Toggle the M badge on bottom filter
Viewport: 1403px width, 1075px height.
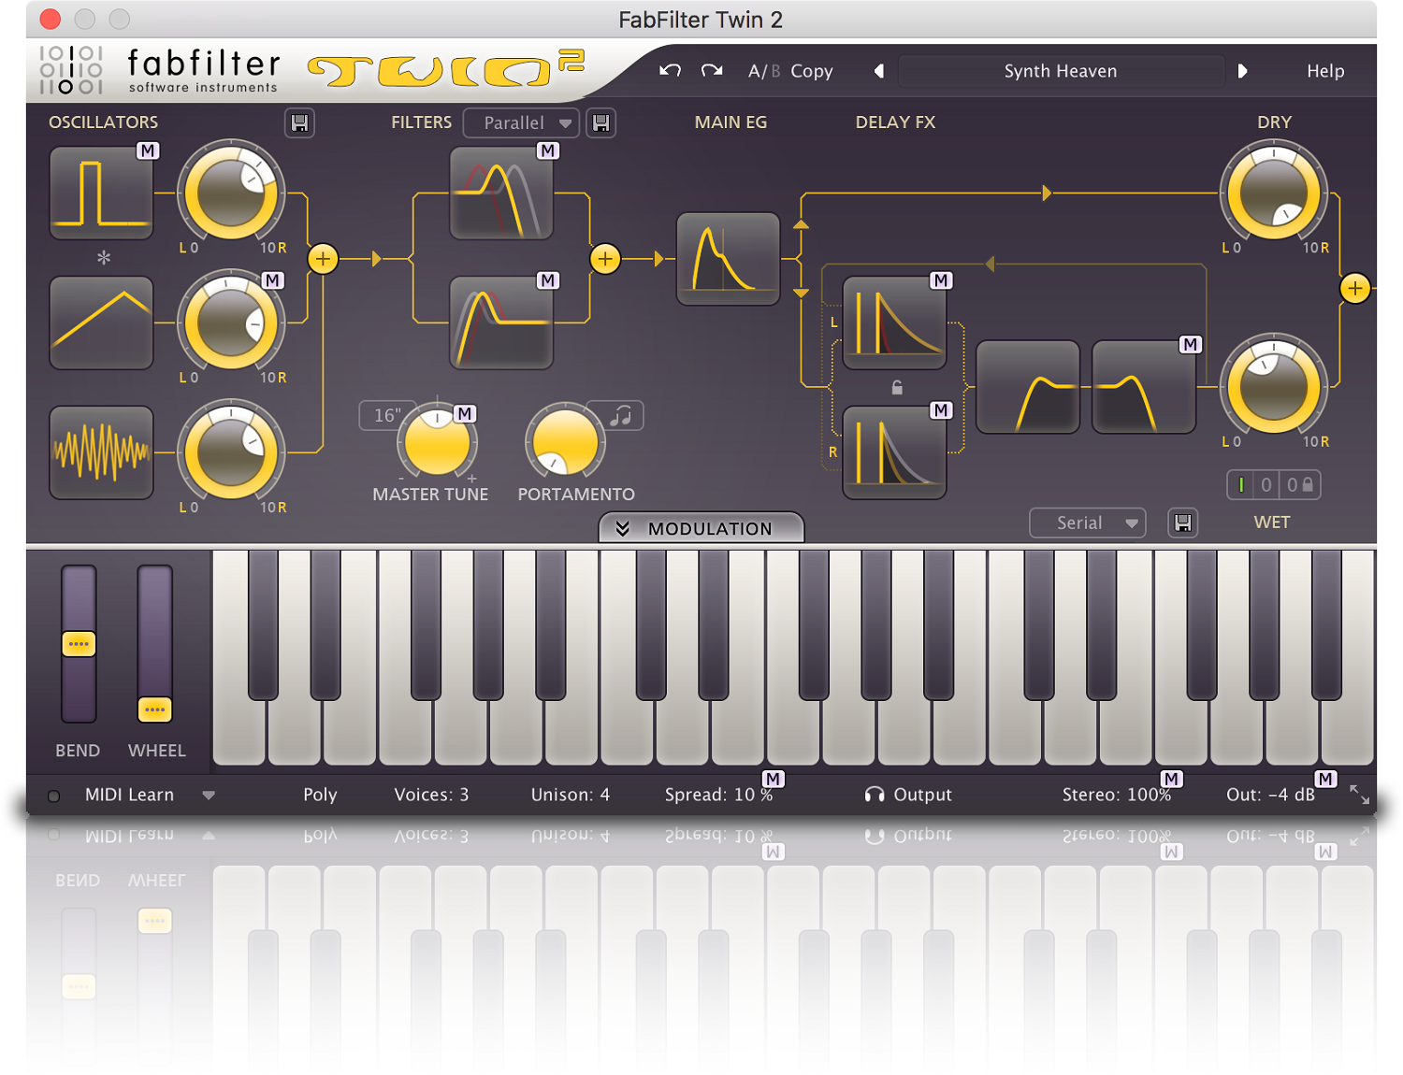coord(548,280)
